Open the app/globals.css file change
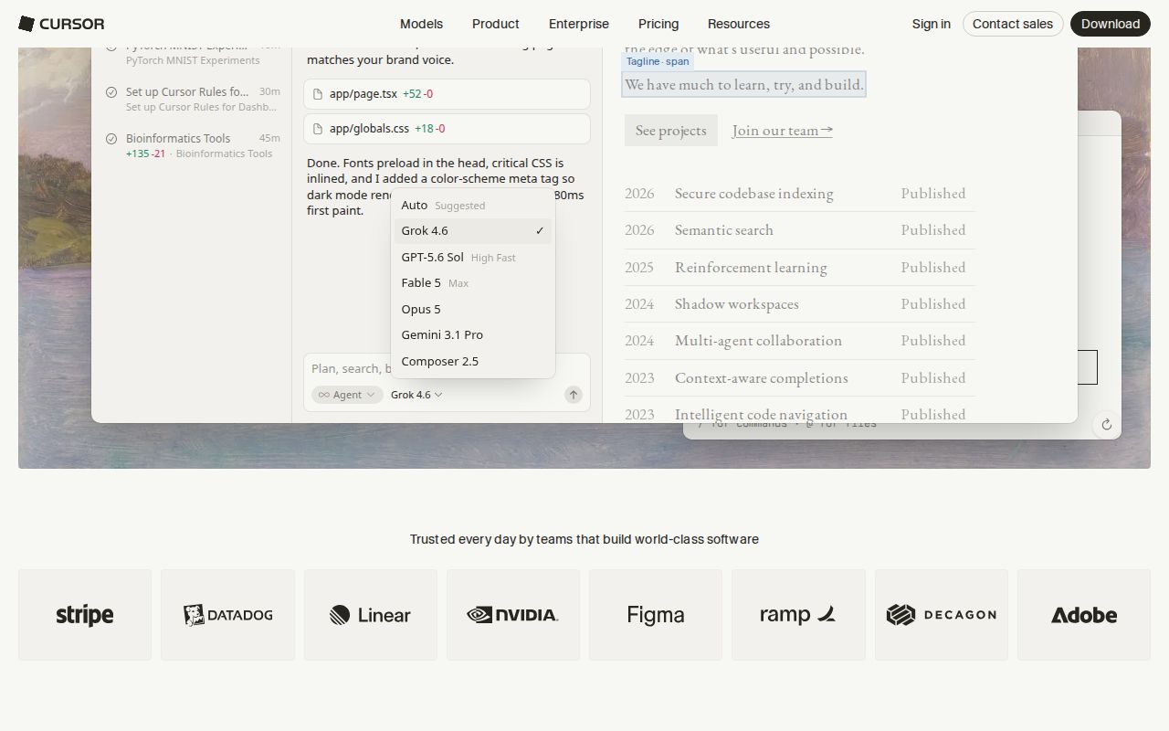 [x=447, y=129]
